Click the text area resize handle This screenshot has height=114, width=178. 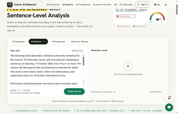click(x=84, y=84)
